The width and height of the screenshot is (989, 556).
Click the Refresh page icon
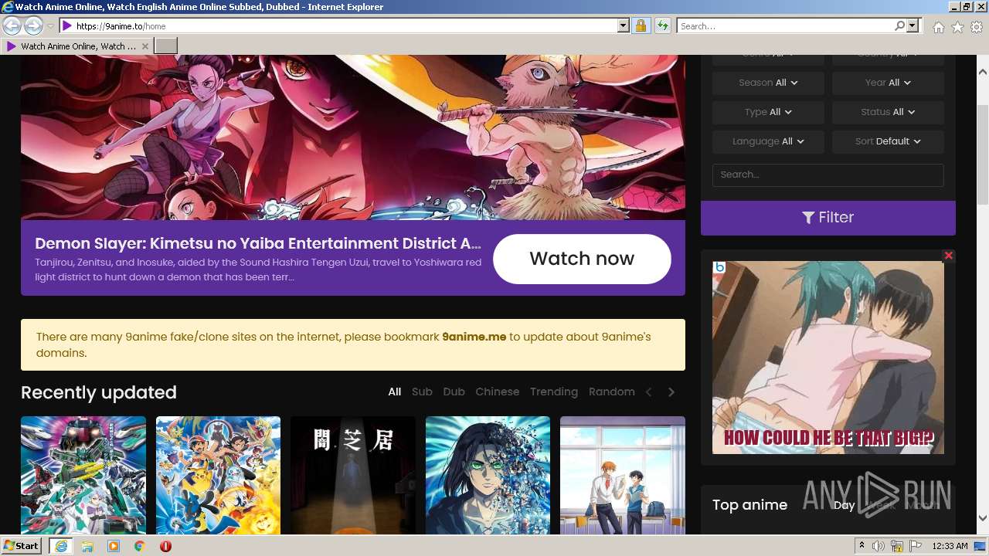tap(662, 26)
